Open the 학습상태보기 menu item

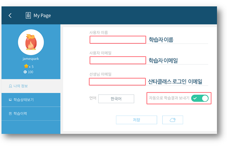[31, 100]
